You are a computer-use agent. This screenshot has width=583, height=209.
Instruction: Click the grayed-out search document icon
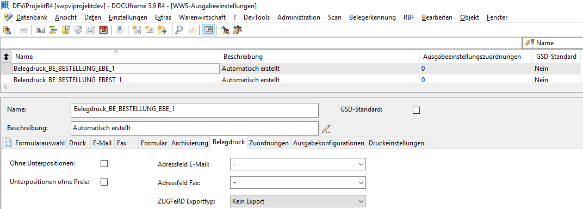[191, 30]
